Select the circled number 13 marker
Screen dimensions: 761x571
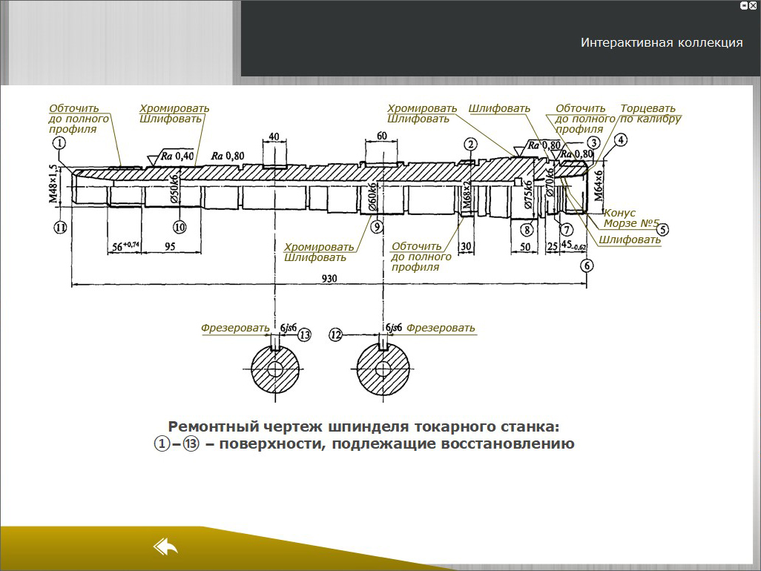pos(304,335)
